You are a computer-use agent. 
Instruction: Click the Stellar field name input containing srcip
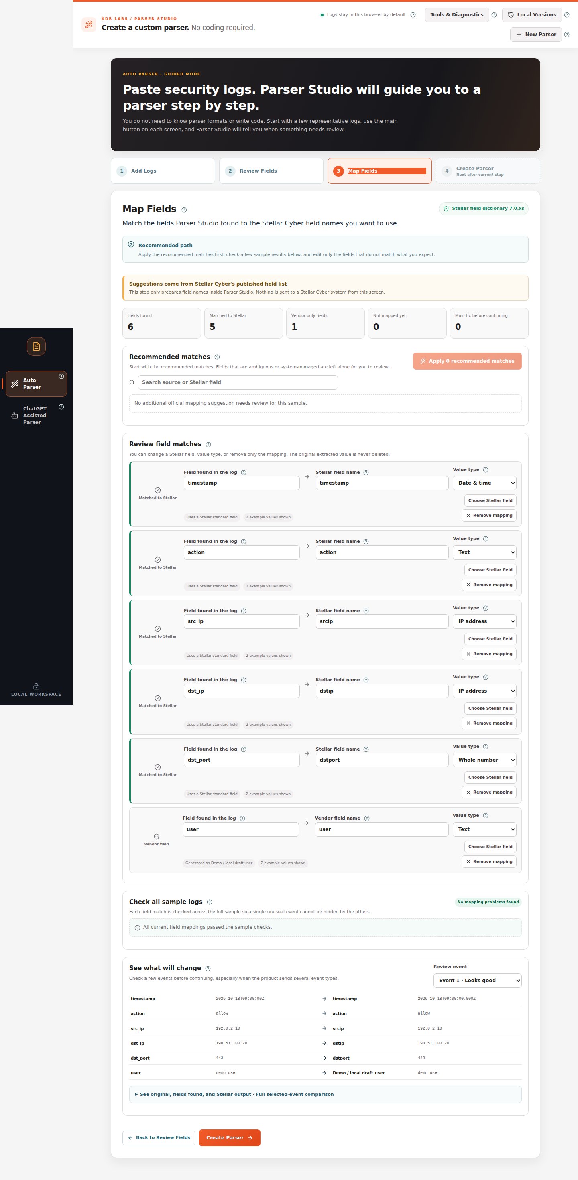pos(382,621)
